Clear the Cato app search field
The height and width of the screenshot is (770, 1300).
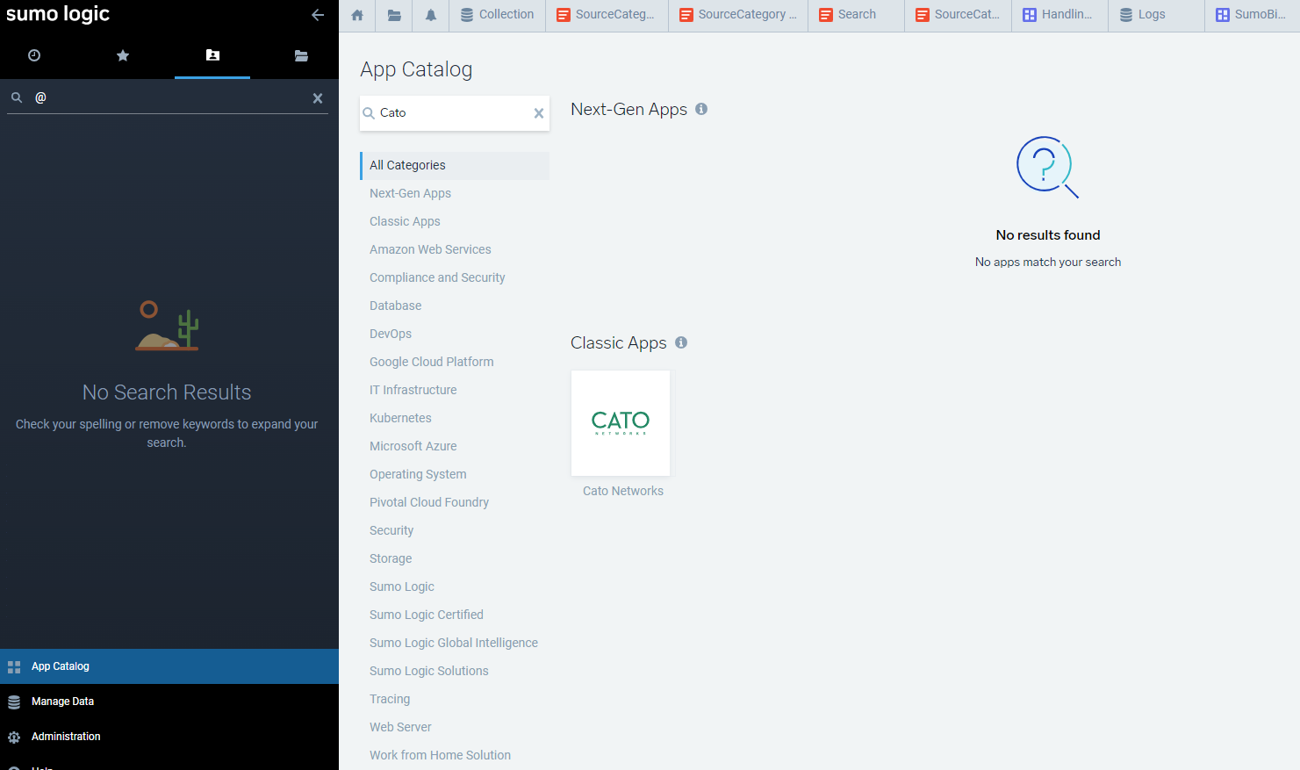coord(538,112)
